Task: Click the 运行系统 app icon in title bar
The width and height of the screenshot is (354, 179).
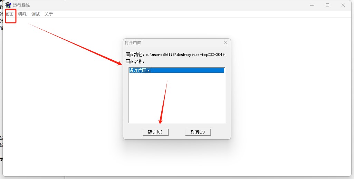Action: [x=8, y=5]
